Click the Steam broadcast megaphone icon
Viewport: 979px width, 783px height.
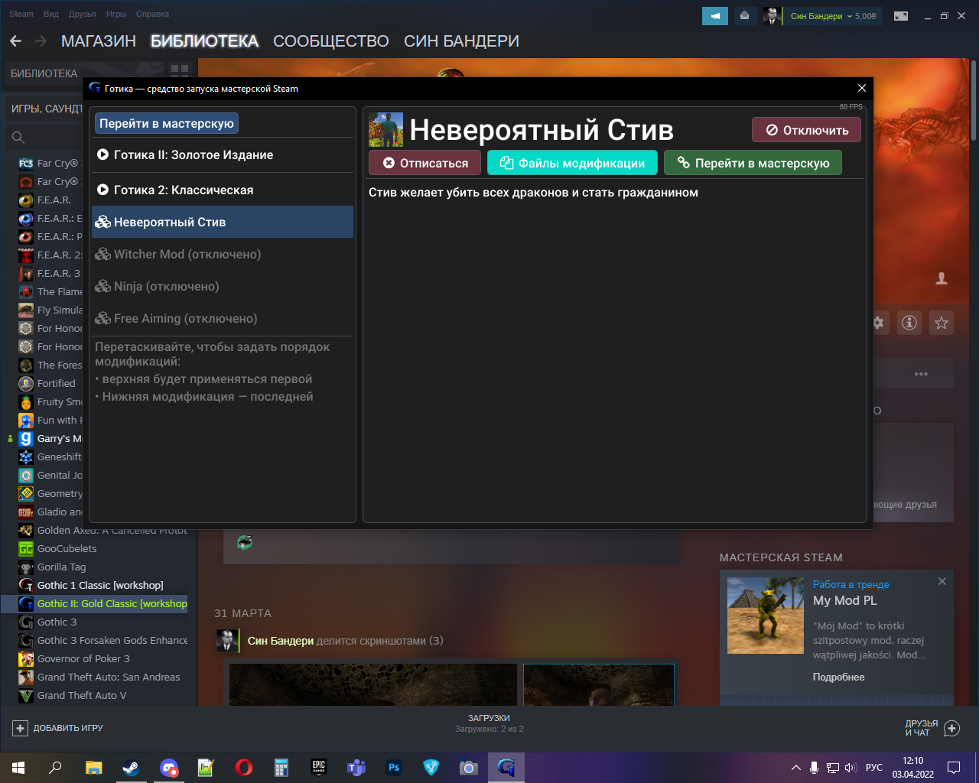[x=715, y=16]
